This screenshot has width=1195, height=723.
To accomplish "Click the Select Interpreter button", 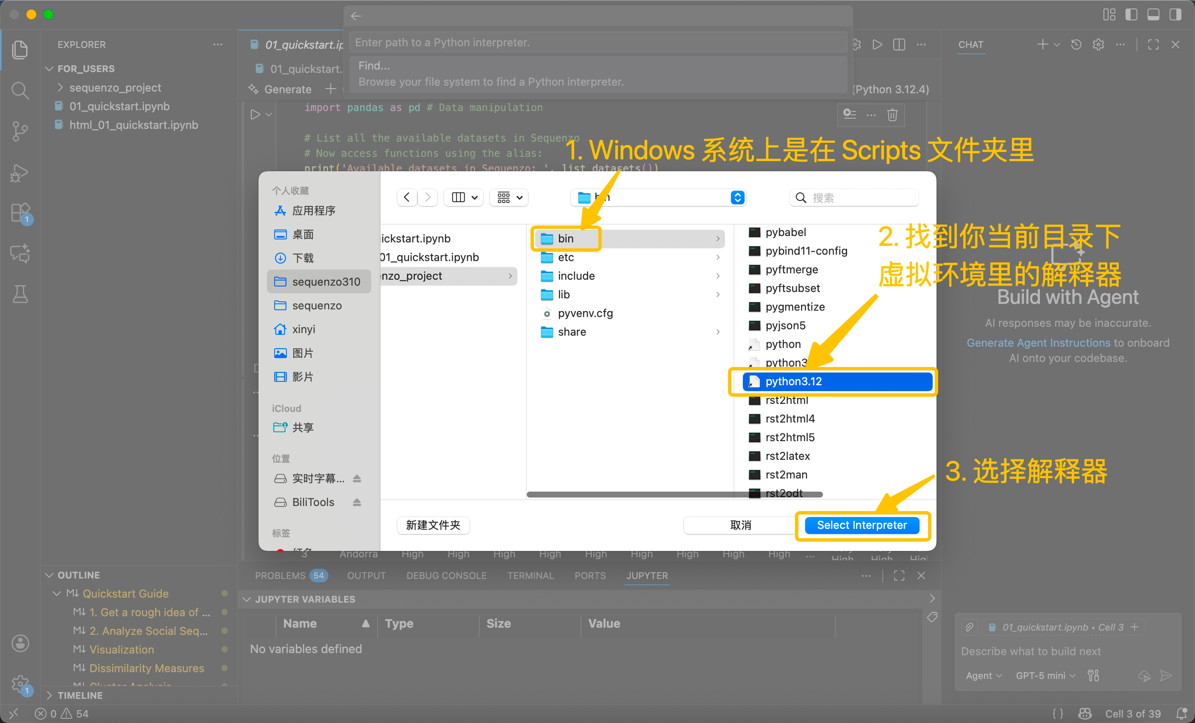I will tap(862, 525).
